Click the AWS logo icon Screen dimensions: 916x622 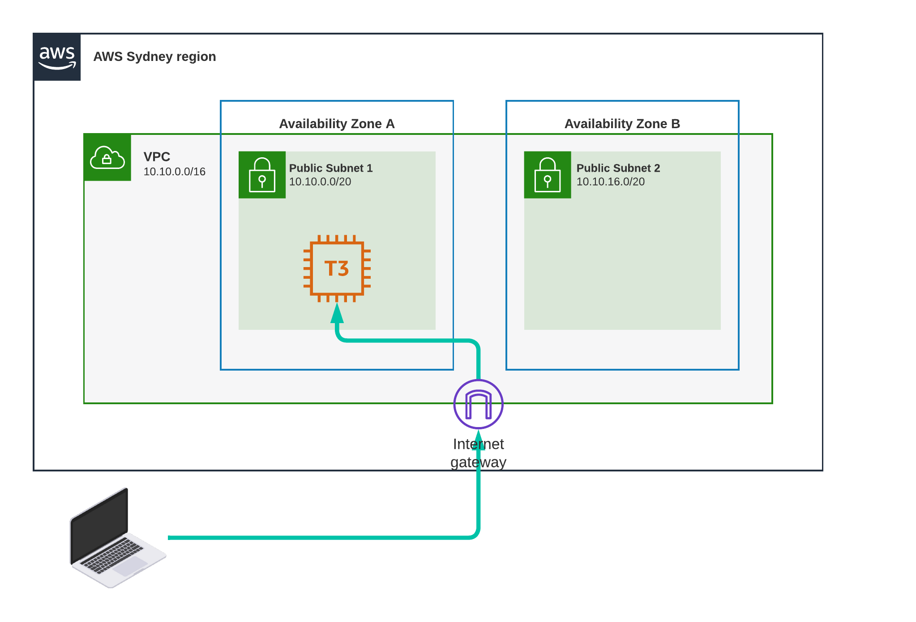pos(57,57)
